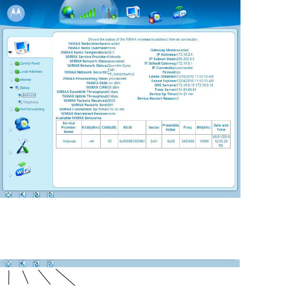Expand the Internet tree arrow
This screenshot has width=292, height=286.
11,80
